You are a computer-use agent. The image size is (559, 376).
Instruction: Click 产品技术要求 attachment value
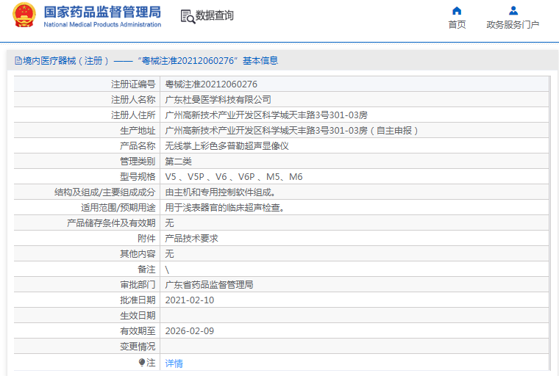coord(191,239)
